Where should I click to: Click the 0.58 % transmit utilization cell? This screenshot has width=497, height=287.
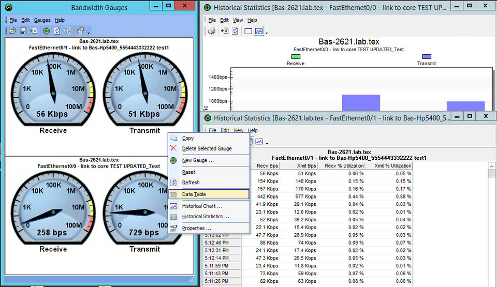[x=389, y=197]
